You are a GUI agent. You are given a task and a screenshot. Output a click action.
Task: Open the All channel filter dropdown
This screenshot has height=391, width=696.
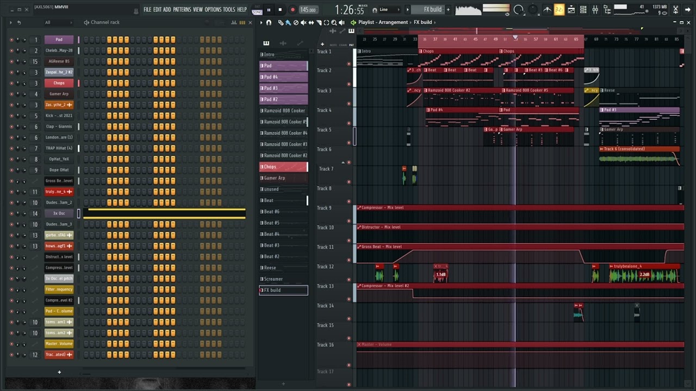58,22
